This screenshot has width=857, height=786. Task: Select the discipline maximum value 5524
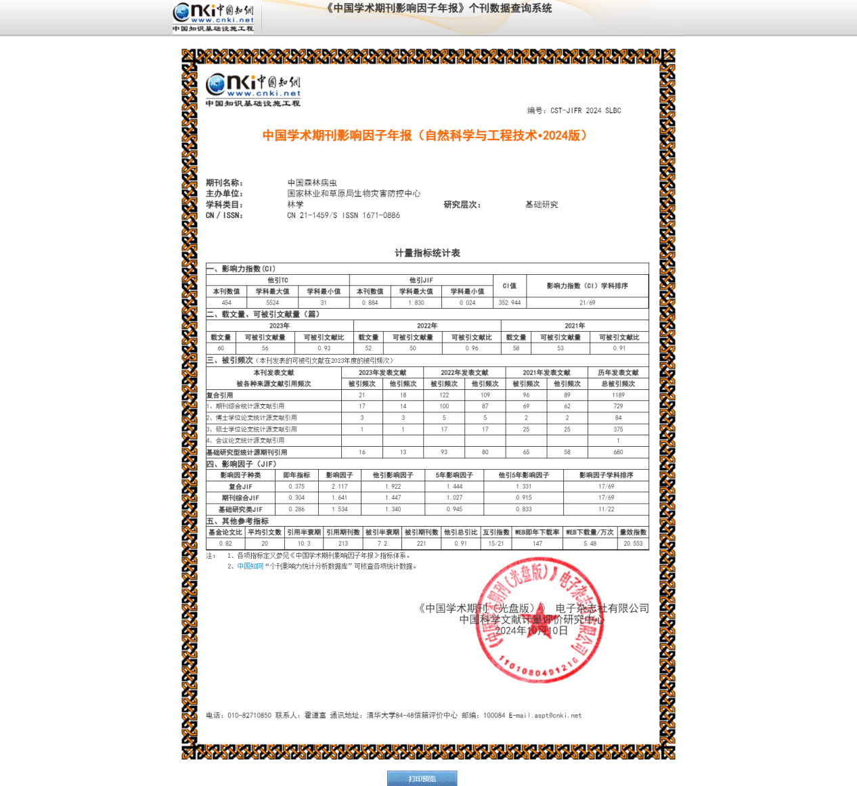point(272,303)
